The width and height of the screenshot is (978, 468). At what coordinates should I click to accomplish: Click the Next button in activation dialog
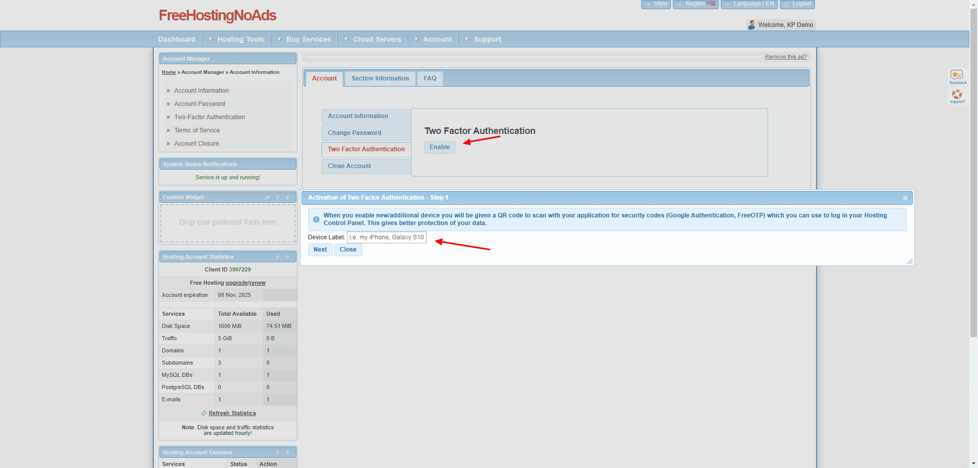click(x=320, y=250)
